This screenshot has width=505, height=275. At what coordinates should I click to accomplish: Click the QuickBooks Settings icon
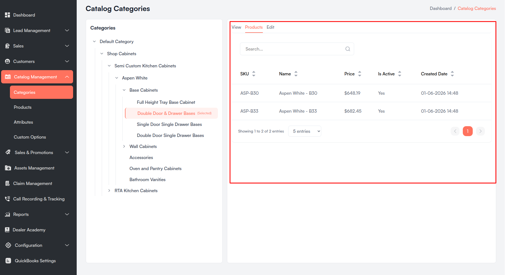click(8, 261)
